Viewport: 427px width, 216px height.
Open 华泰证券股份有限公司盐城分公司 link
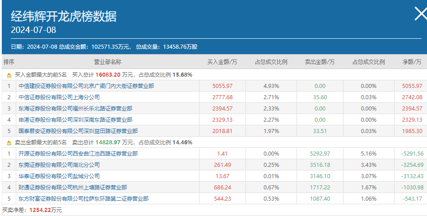pos(59,176)
